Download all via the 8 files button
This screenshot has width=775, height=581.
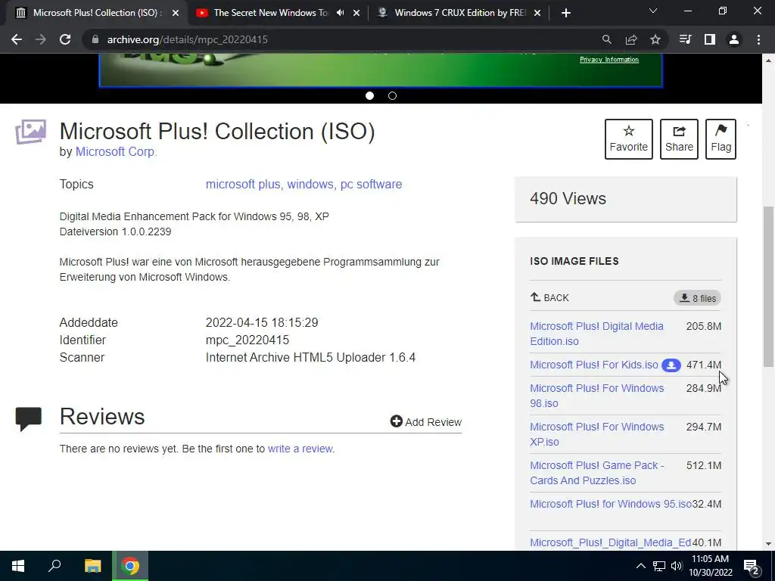pos(697,298)
